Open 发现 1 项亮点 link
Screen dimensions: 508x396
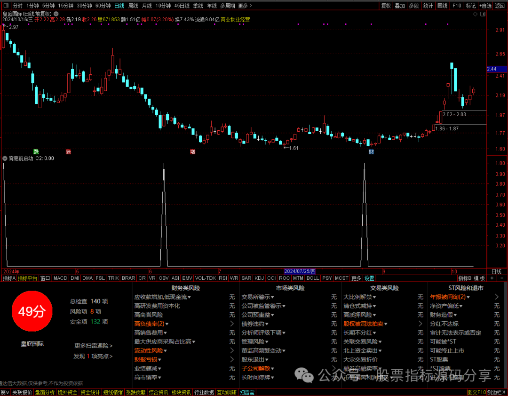[x=93, y=356]
